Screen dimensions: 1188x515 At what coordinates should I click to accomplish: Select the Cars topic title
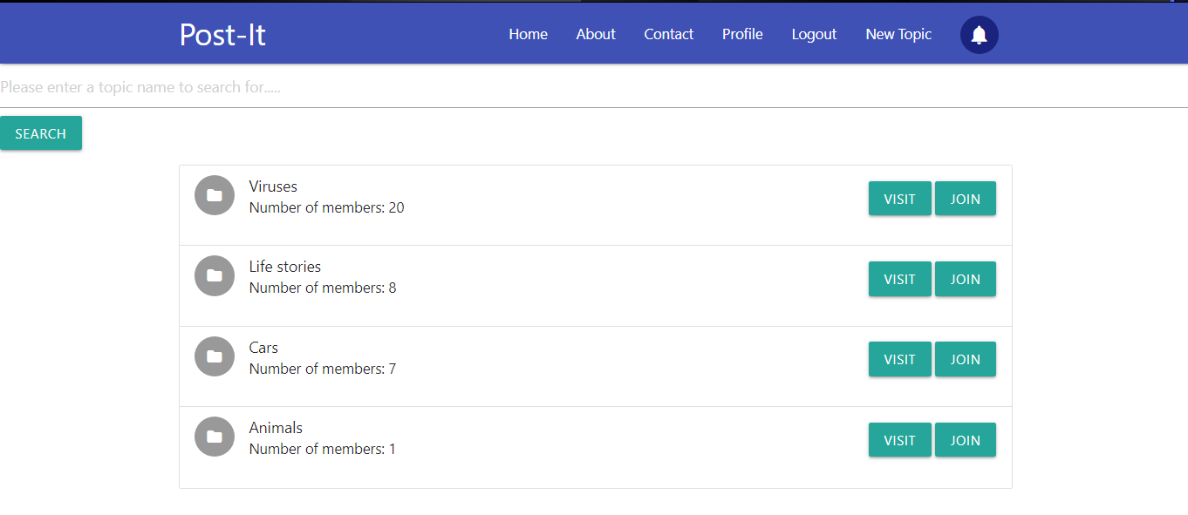tap(263, 348)
